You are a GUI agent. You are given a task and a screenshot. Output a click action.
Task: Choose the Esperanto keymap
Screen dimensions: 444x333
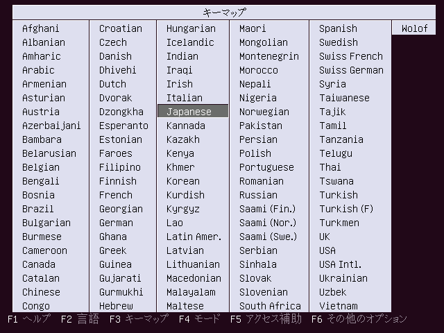(x=123, y=126)
